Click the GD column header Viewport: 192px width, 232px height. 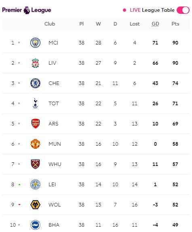[155, 24]
